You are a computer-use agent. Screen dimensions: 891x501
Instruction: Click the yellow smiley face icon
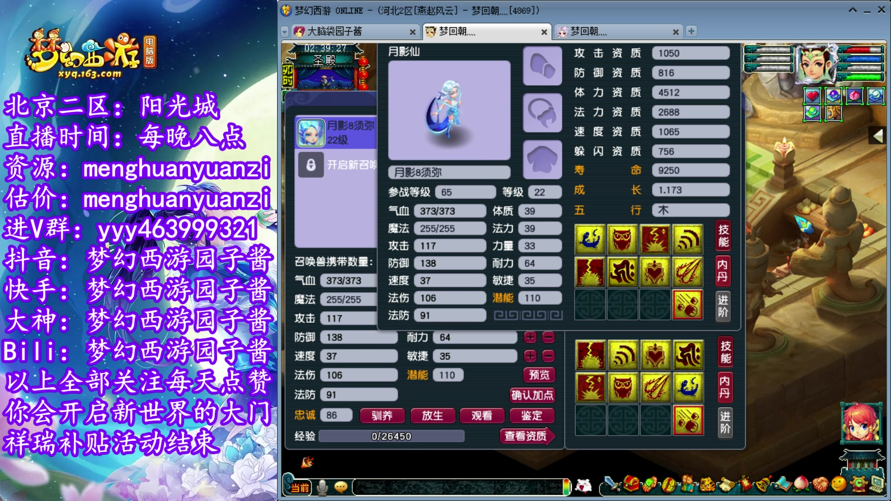[839, 485]
